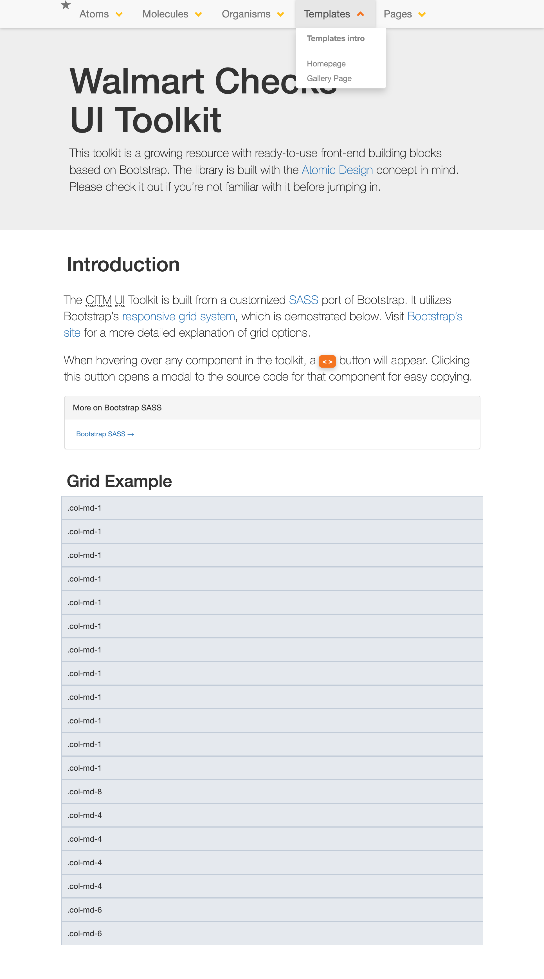Click the Atoms dropdown chevron
Screen dimensions: 544x979
click(119, 14)
